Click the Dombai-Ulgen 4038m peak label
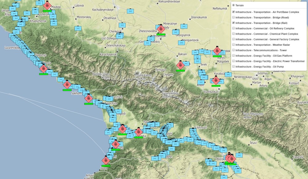 pos(101,76)
